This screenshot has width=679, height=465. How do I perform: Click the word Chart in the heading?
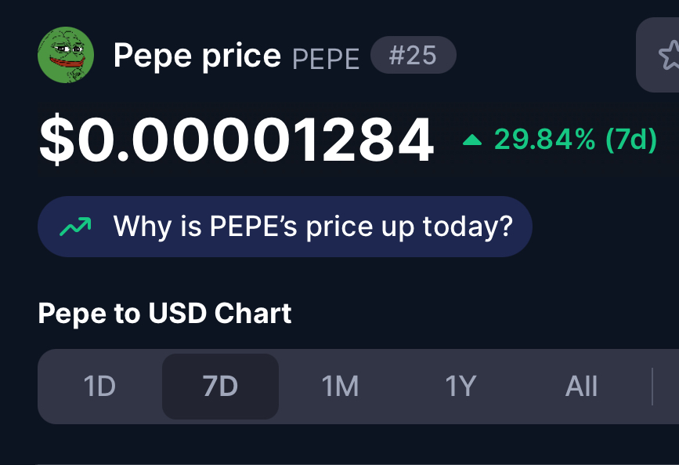(x=253, y=313)
